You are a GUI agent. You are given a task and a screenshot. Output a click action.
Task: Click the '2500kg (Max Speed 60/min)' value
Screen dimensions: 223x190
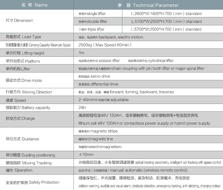[105, 45]
